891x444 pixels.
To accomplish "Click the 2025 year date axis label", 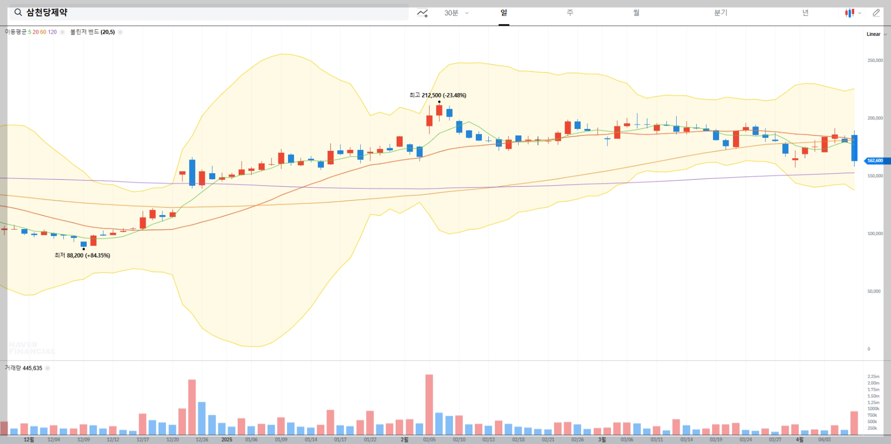I will coord(227,440).
